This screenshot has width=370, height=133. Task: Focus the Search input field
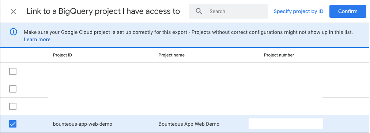pyautogui.click(x=229, y=11)
